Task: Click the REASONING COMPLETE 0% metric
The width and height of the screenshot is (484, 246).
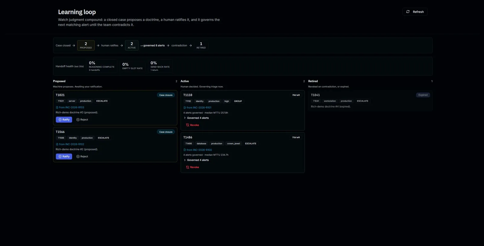Action: [x=102, y=66]
